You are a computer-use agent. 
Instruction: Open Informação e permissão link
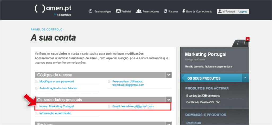(55, 113)
